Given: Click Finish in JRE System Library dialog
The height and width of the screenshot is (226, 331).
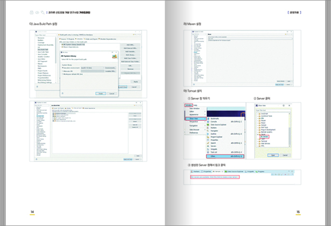Looking at the screenshot, I should tap(101, 93).
